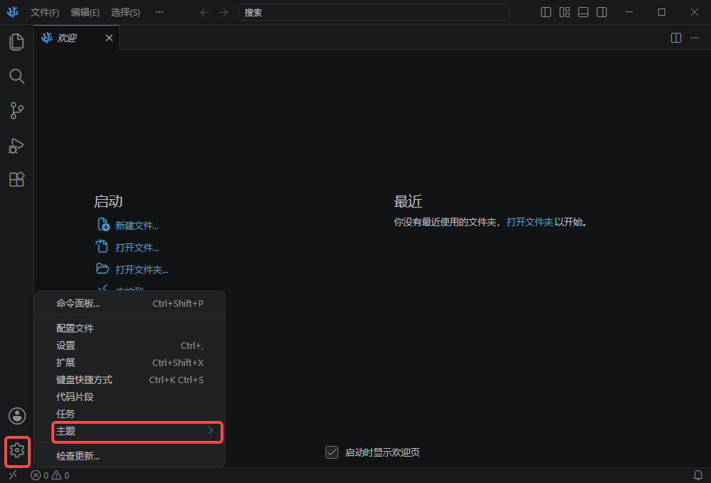Image resolution: width=711 pixels, height=483 pixels.
Task: Choose 键盘快捷方式 menu entry
Action: coord(130,380)
